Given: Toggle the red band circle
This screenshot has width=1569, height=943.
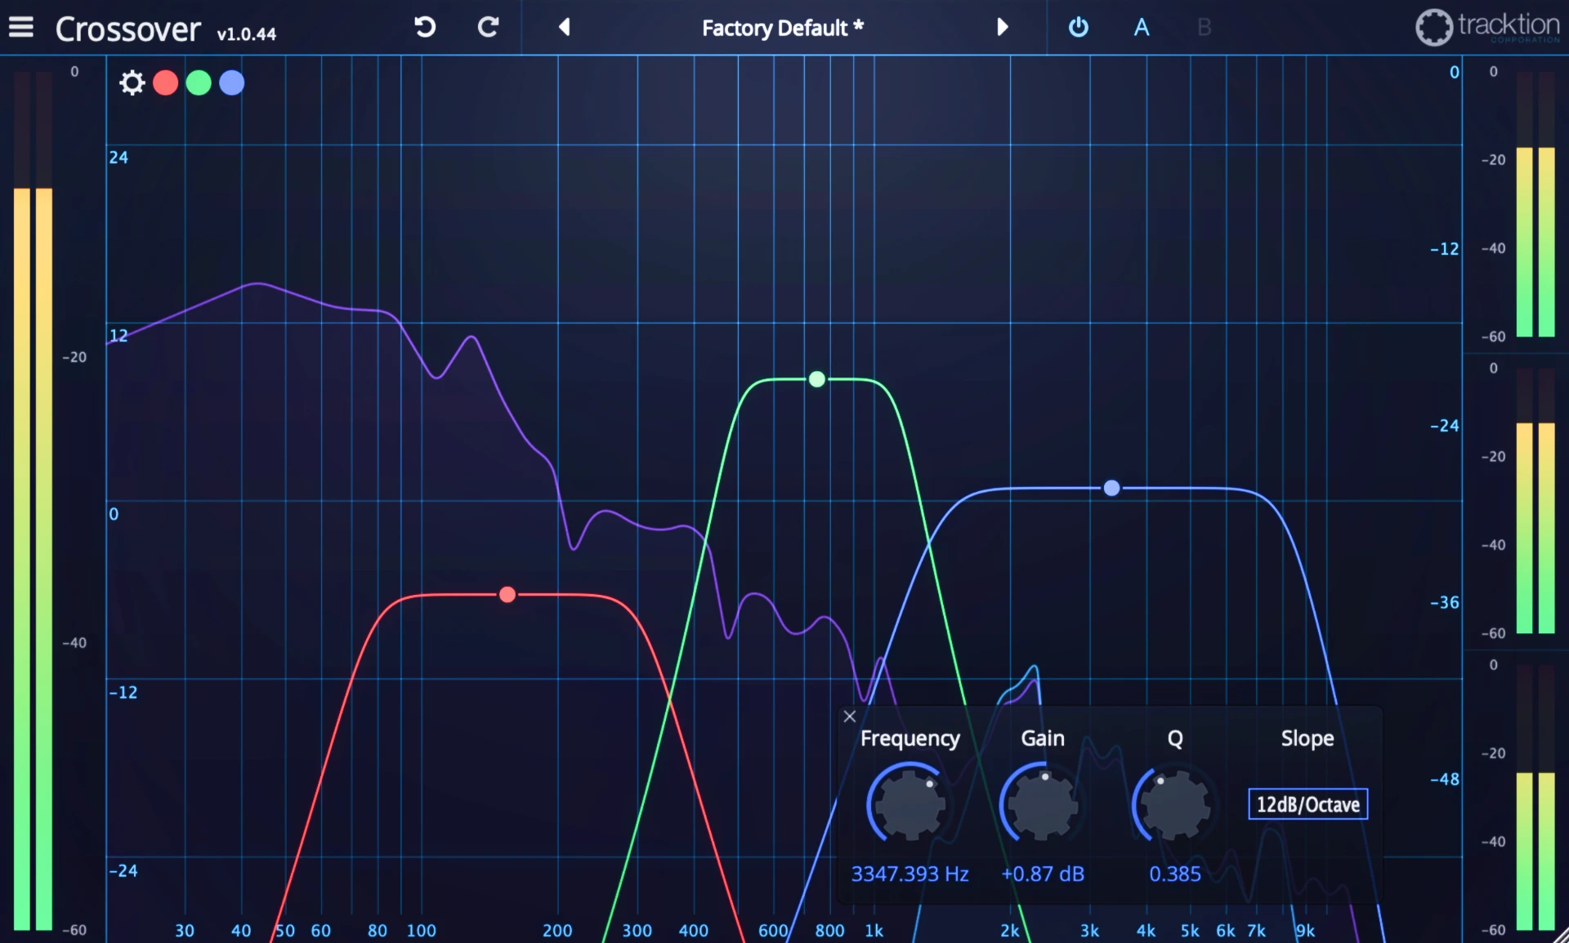Looking at the screenshot, I should click(166, 83).
